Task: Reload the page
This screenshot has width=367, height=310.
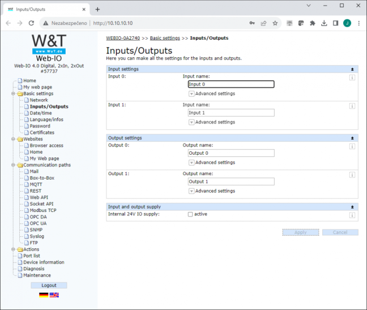Action: 31,23
